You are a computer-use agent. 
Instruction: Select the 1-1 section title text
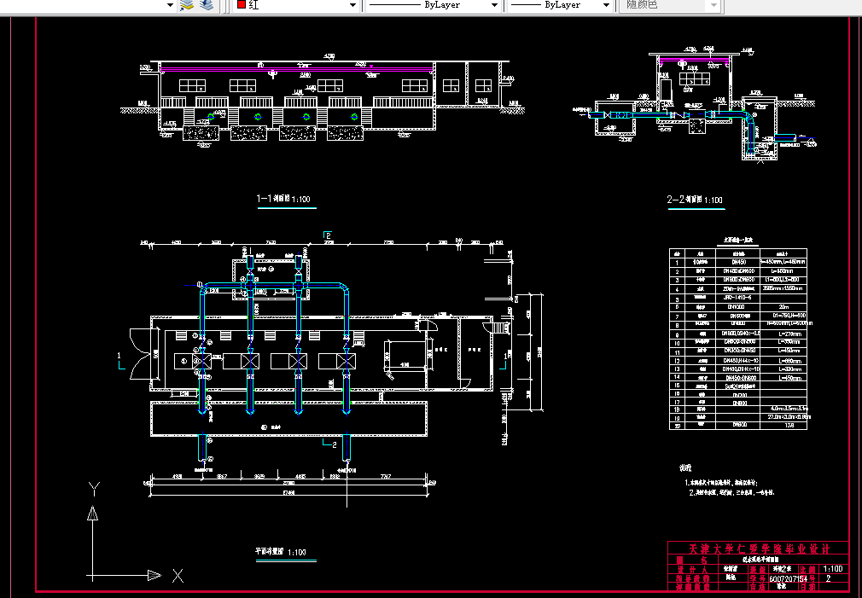(283, 199)
